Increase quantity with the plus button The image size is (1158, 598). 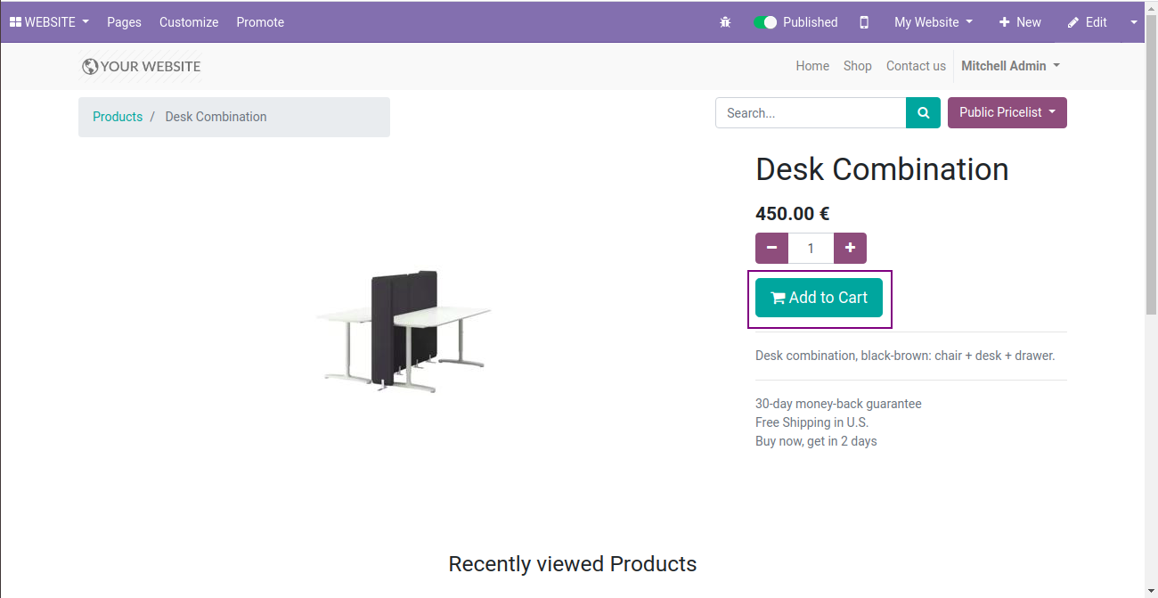tap(850, 248)
